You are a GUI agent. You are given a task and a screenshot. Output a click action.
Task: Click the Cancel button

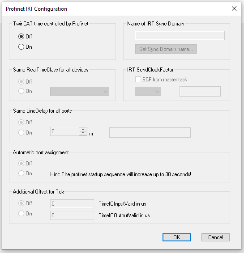[215, 237]
